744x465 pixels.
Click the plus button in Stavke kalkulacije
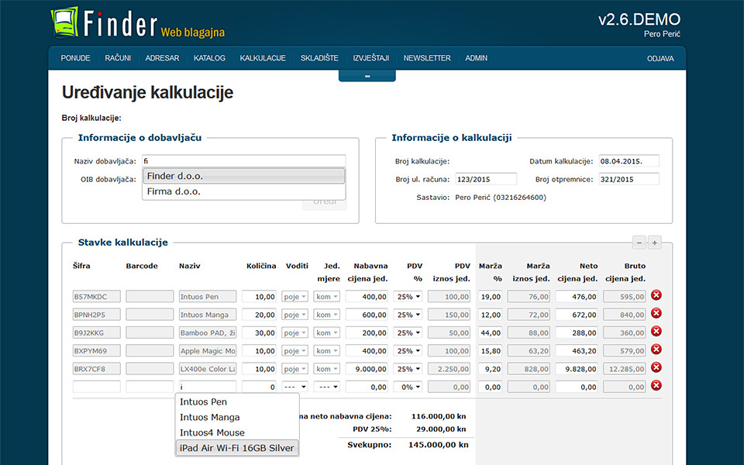click(654, 243)
